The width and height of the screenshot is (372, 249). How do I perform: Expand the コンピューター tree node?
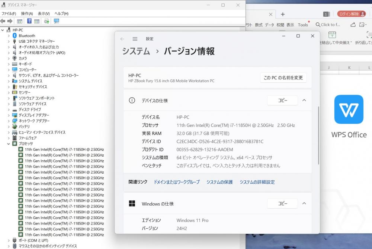coord(9,70)
